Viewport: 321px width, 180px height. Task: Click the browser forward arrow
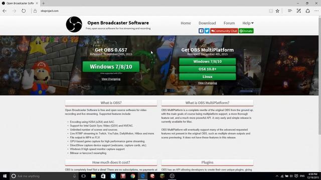coord(14,11)
